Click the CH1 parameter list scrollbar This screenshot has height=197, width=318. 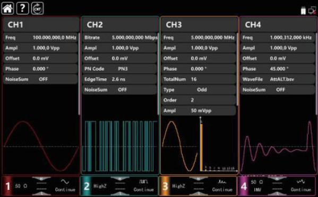point(79,74)
